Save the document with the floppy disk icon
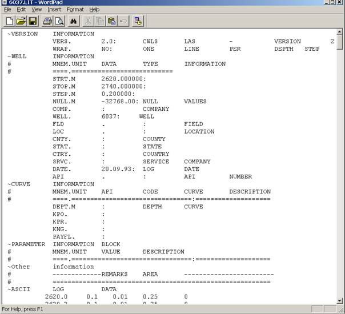This screenshot has height=314, width=345. pos(33,21)
